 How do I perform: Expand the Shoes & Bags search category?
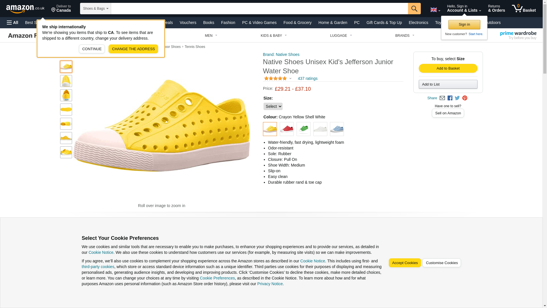tap(95, 9)
